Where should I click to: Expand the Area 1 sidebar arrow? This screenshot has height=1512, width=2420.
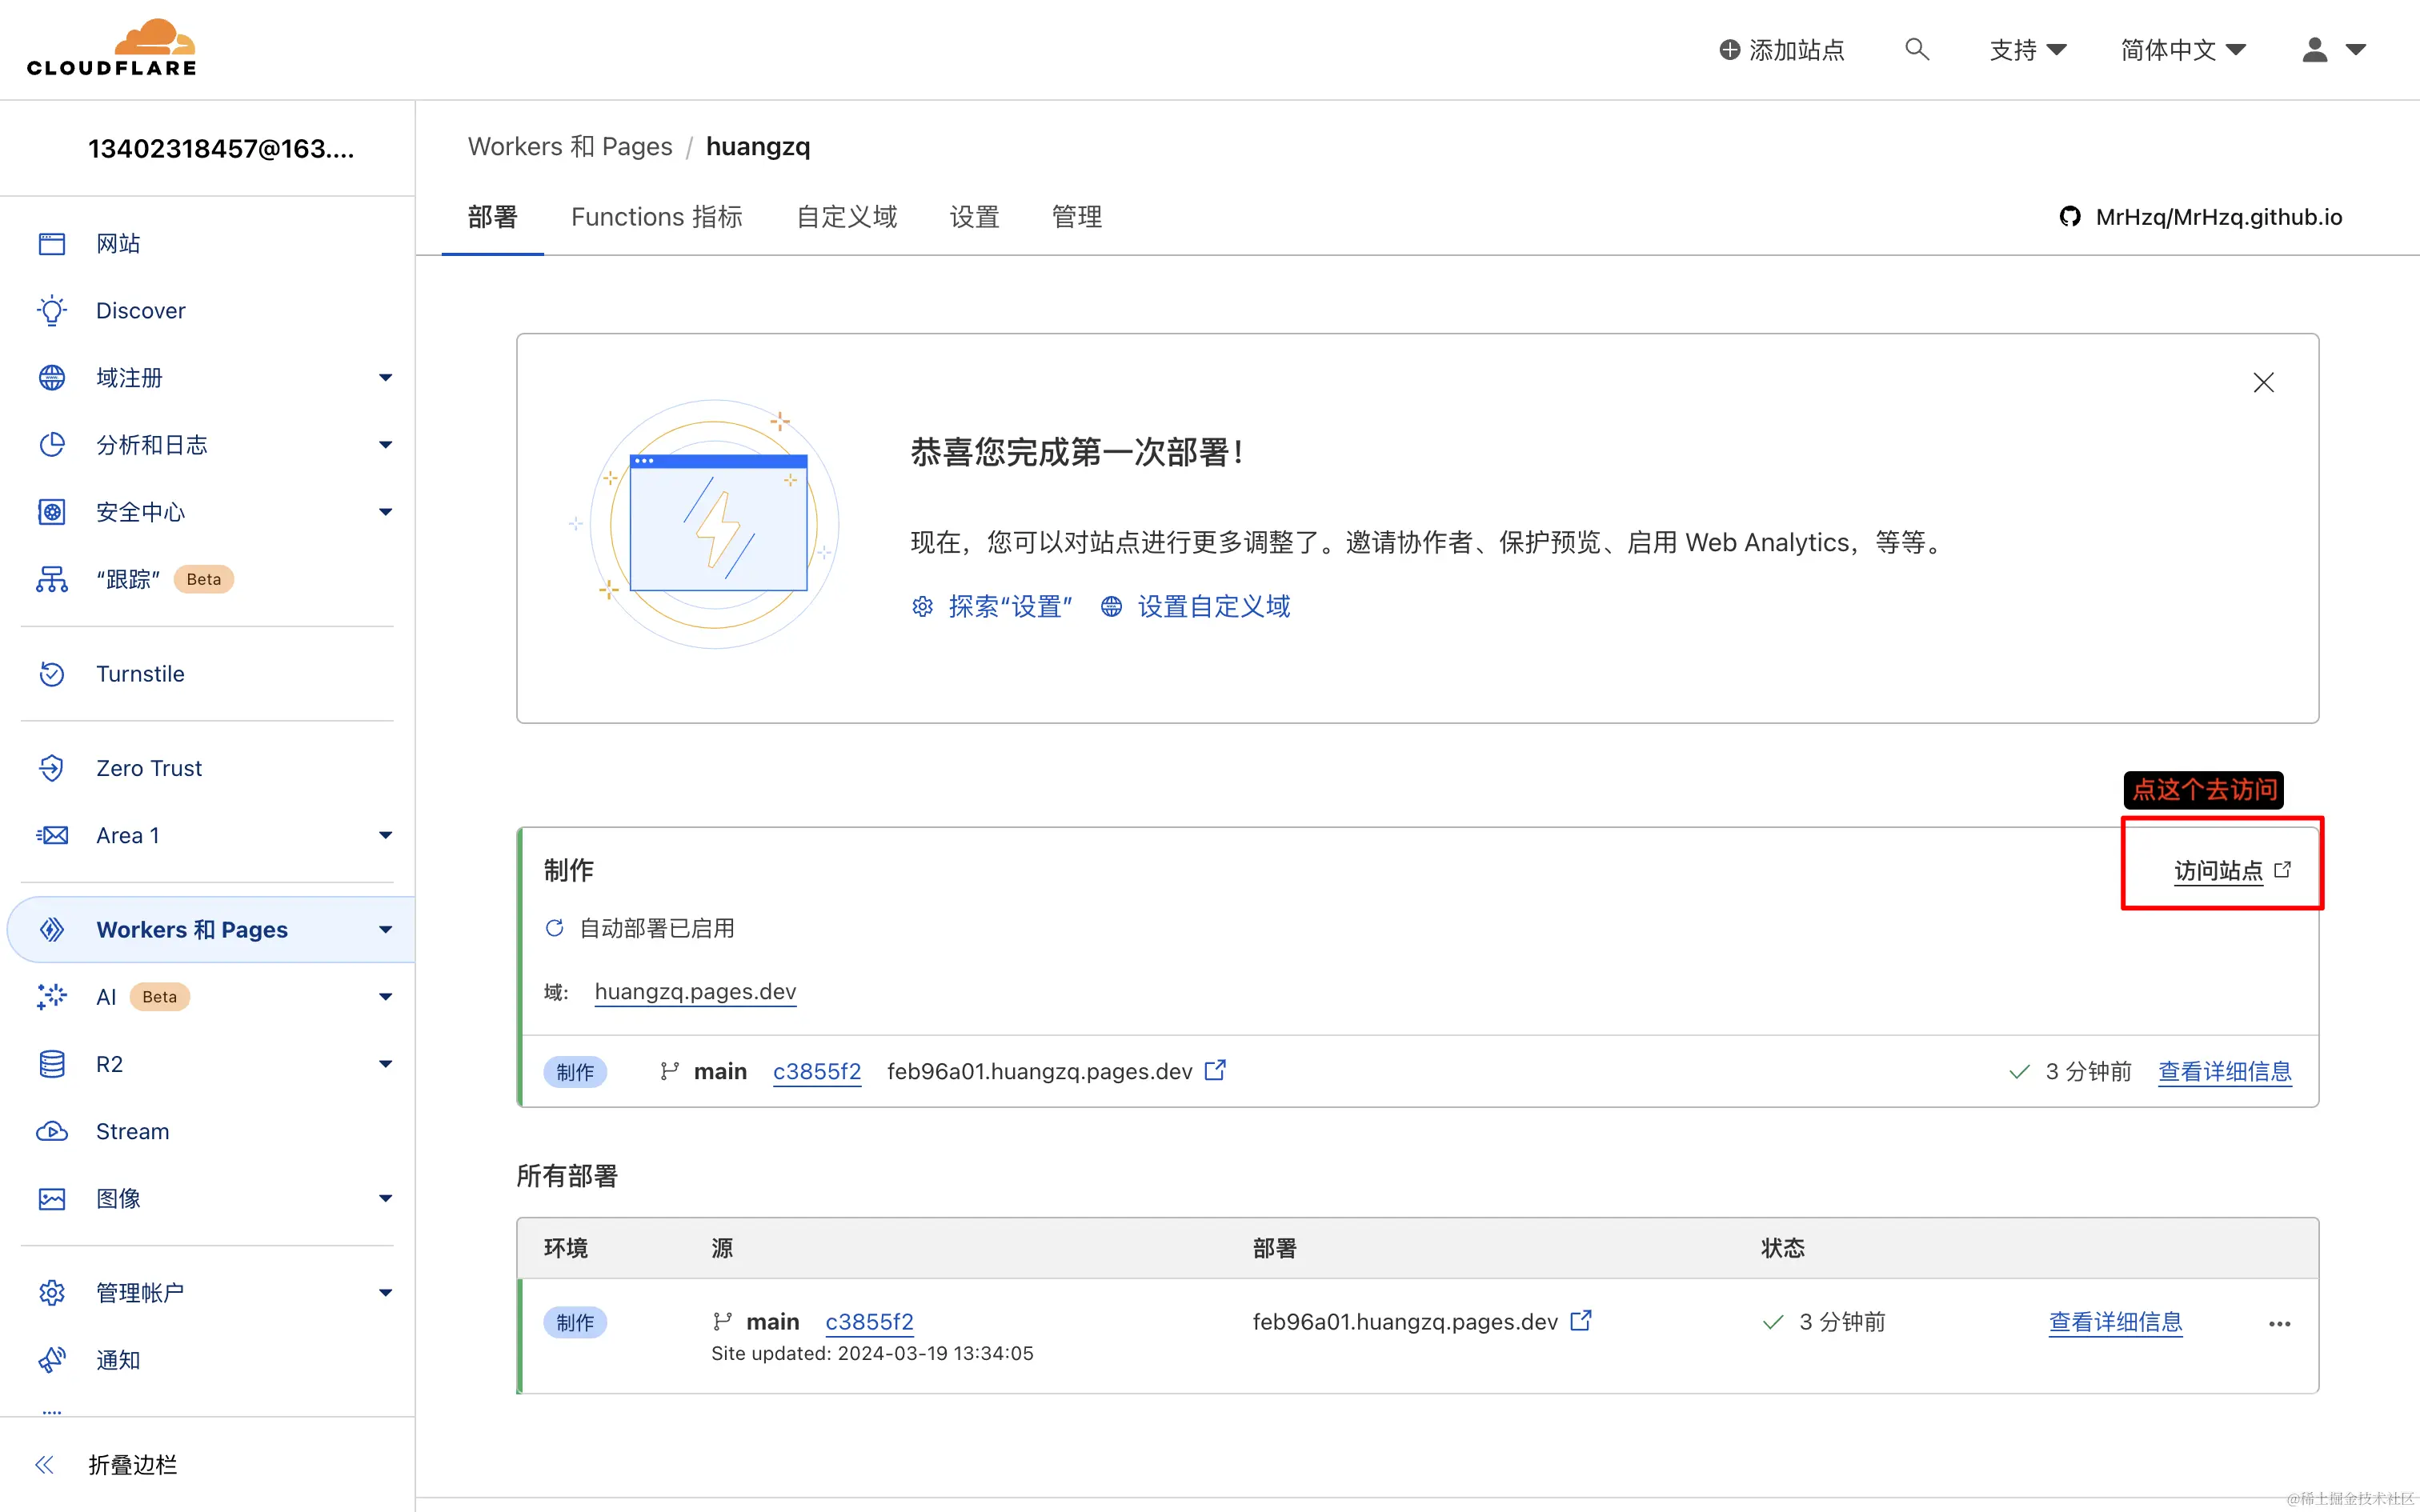[385, 835]
